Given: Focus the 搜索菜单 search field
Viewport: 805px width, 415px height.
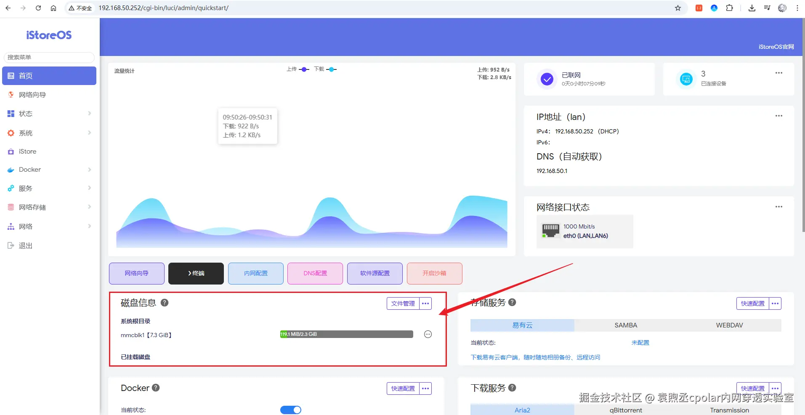Looking at the screenshot, I should coord(49,57).
